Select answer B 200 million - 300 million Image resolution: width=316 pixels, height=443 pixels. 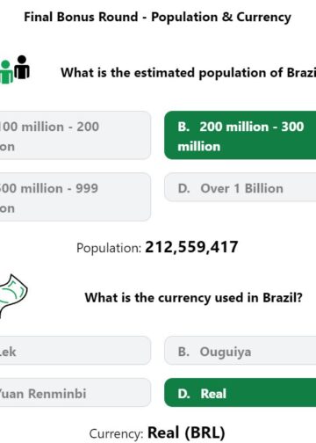click(x=240, y=135)
